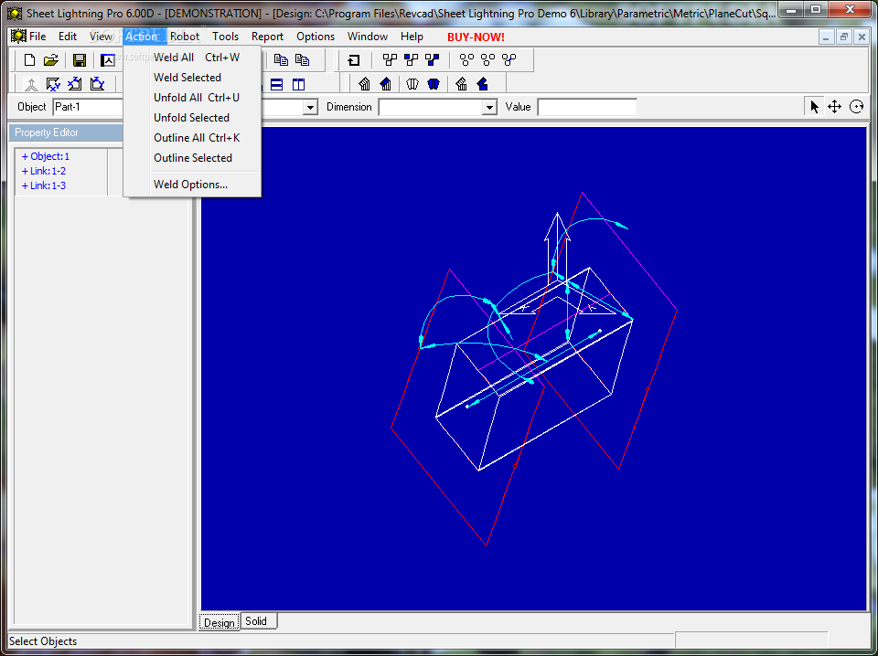Open the Window menu
Image resolution: width=878 pixels, height=656 pixels.
368,37
